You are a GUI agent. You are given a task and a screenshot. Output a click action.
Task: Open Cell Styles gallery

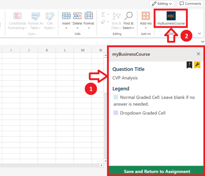50,21
